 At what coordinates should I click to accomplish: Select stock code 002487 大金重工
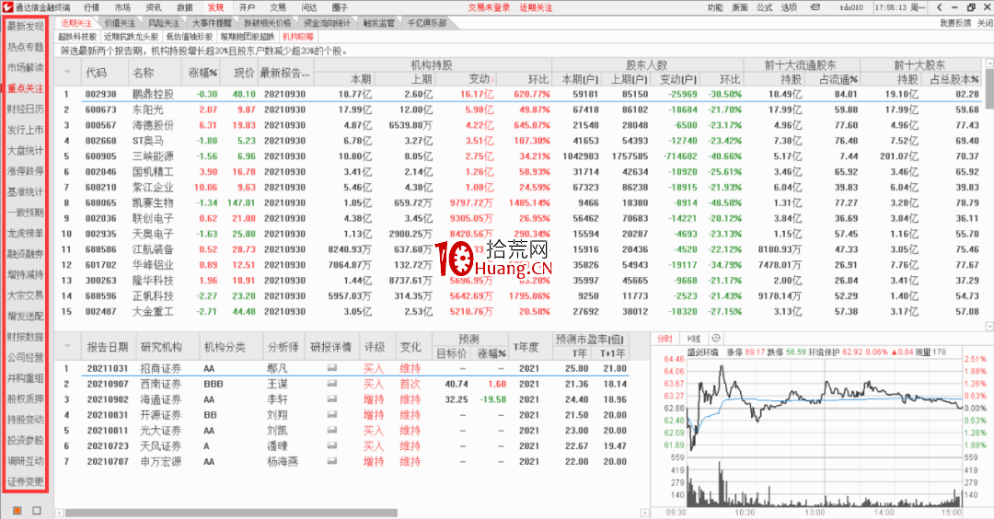[101, 312]
